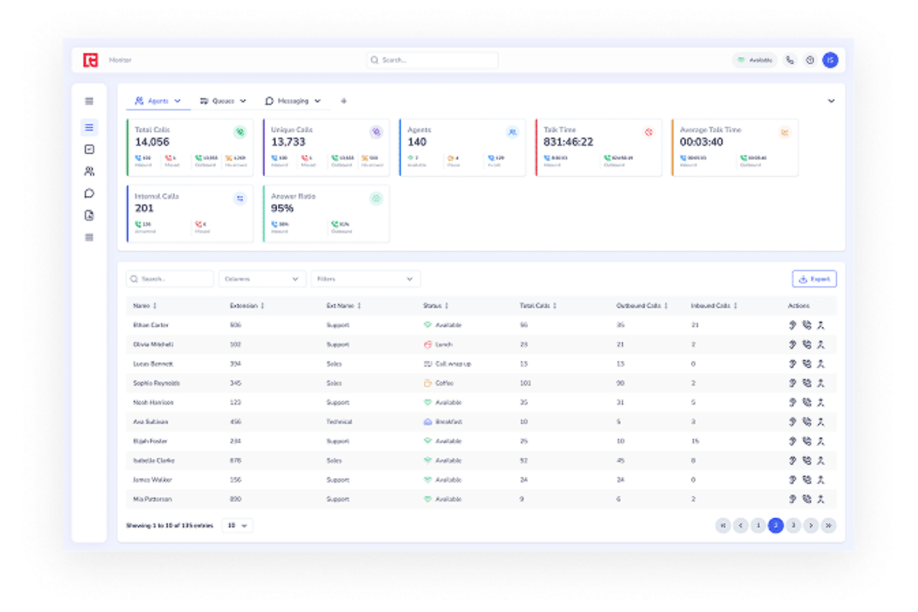Switch to the Agents tab
The image size is (918, 612).
pyautogui.click(x=158, y=101)
